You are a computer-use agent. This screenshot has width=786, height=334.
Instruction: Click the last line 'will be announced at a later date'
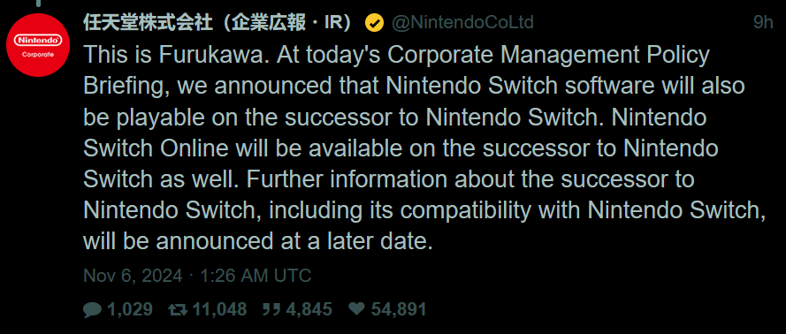[x=257, y=242]
